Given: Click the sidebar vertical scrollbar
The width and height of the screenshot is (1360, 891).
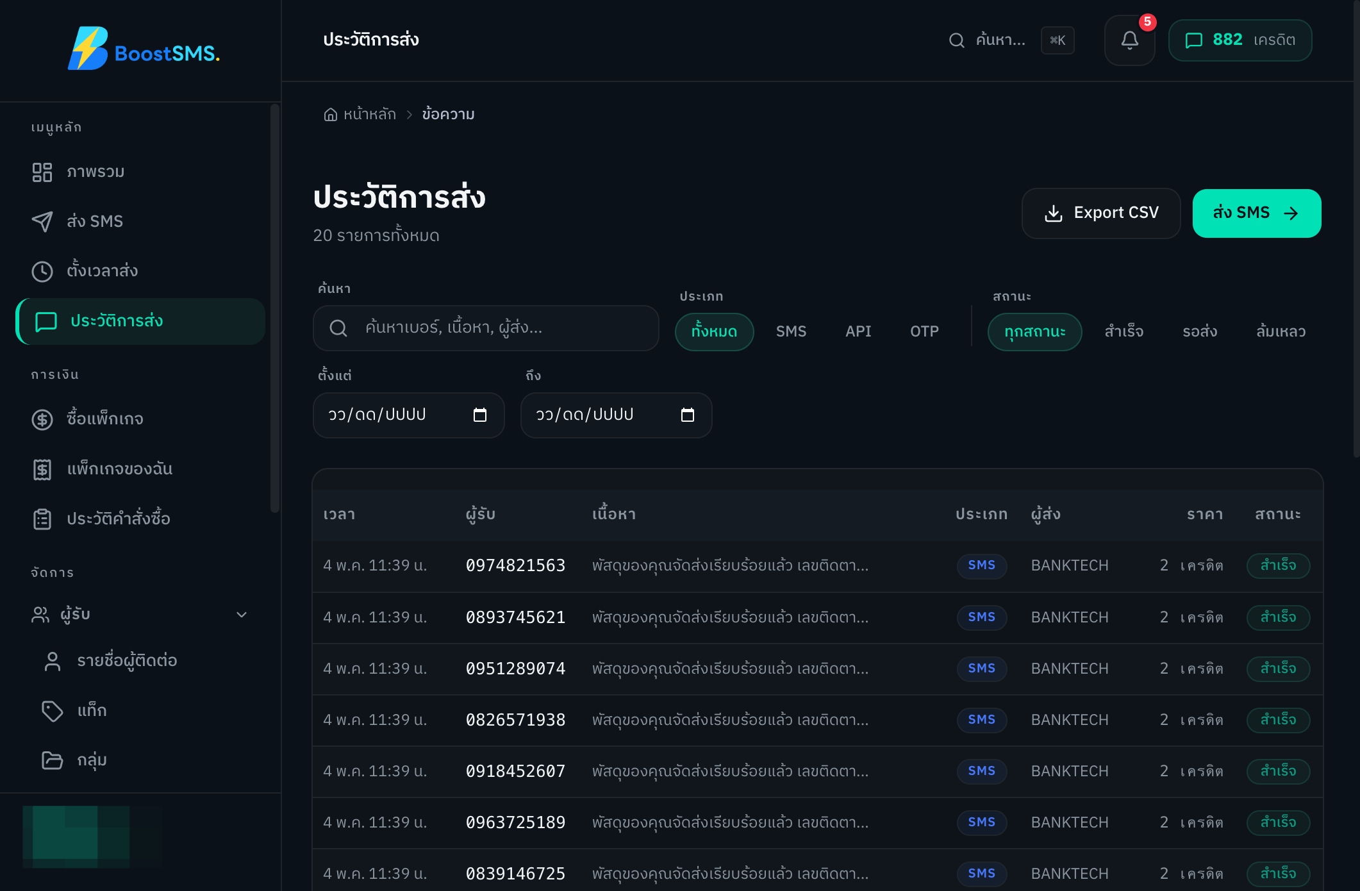Looking at the screenshot, I should point(275,308).
